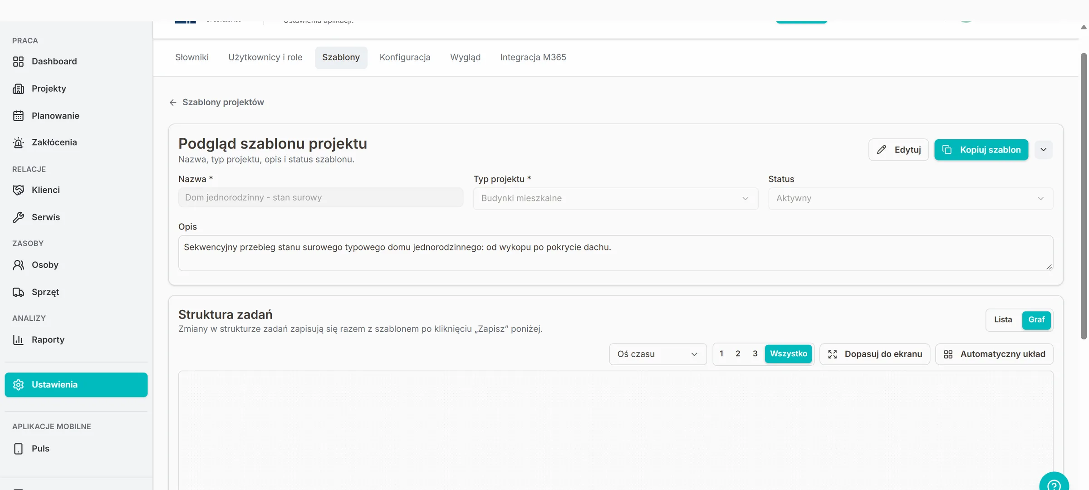Viewport: 1089px width, 490px height.
Task: Open the Konfiguracja tab
Action: click(405, 58)
